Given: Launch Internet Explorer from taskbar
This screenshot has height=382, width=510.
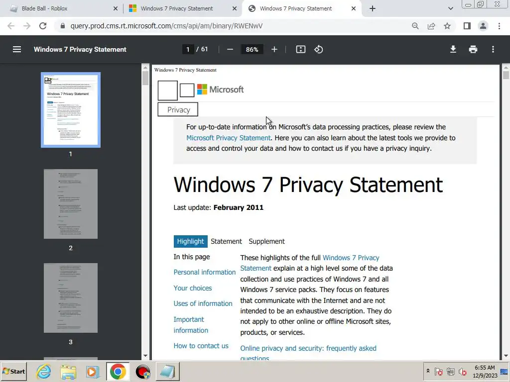Looking at the screenshot, I should coord(44,372).
